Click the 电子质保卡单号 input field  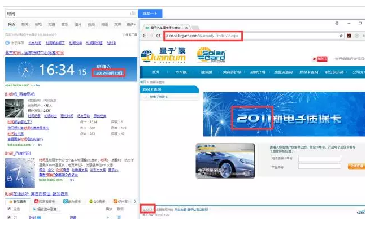click(x=320, y=159)
